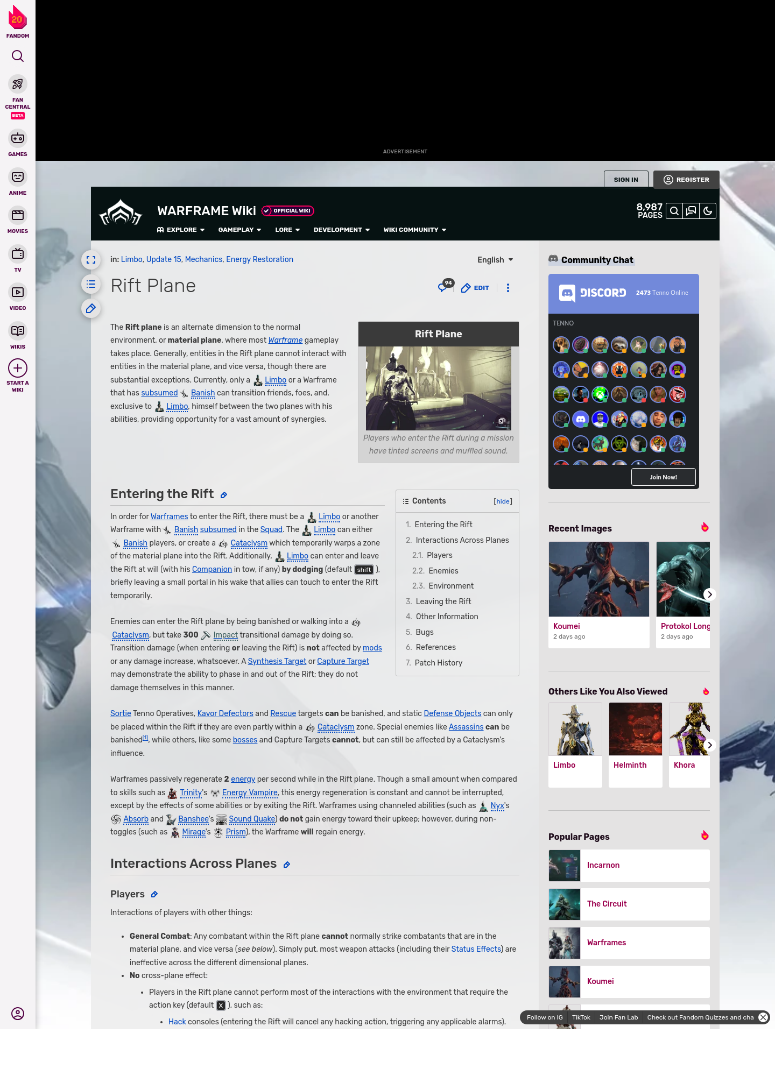Click the Start a Wiki plus icon
The width and height of the screenshot is (775, 1076).
18,368
